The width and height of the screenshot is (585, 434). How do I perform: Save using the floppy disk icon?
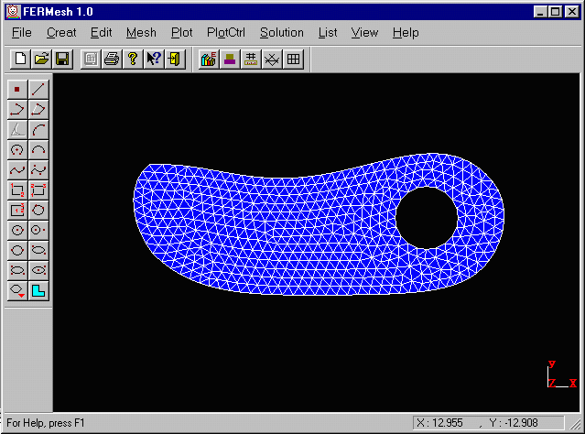62,59
